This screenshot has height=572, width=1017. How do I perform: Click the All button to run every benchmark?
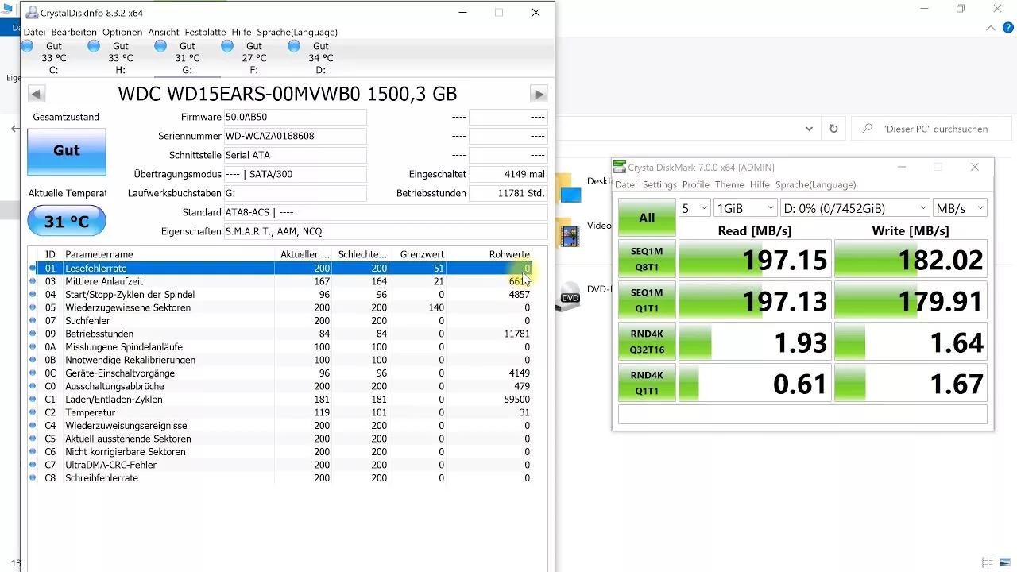pyautogui.click(x=646, y=216)
